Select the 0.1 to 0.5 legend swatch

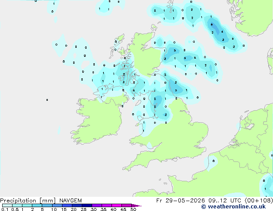[7, 205]
